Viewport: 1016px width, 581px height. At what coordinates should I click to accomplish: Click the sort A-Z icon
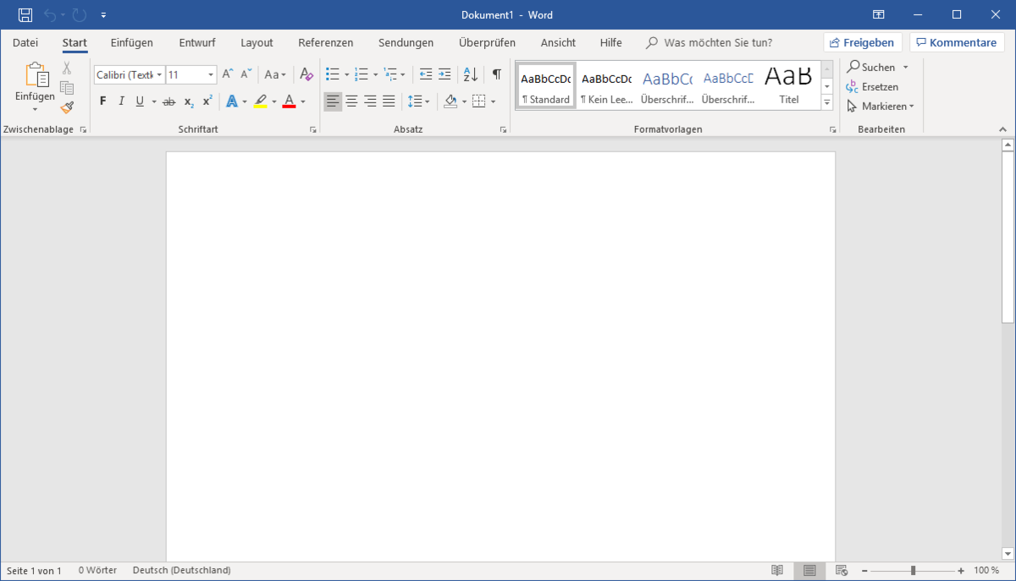pos(471,74)
